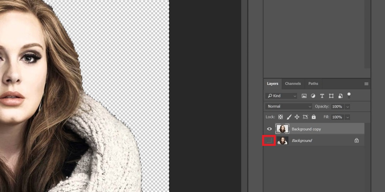Open the Normal blend mode dropdown
385x192 pixels.
pos(289,107)
